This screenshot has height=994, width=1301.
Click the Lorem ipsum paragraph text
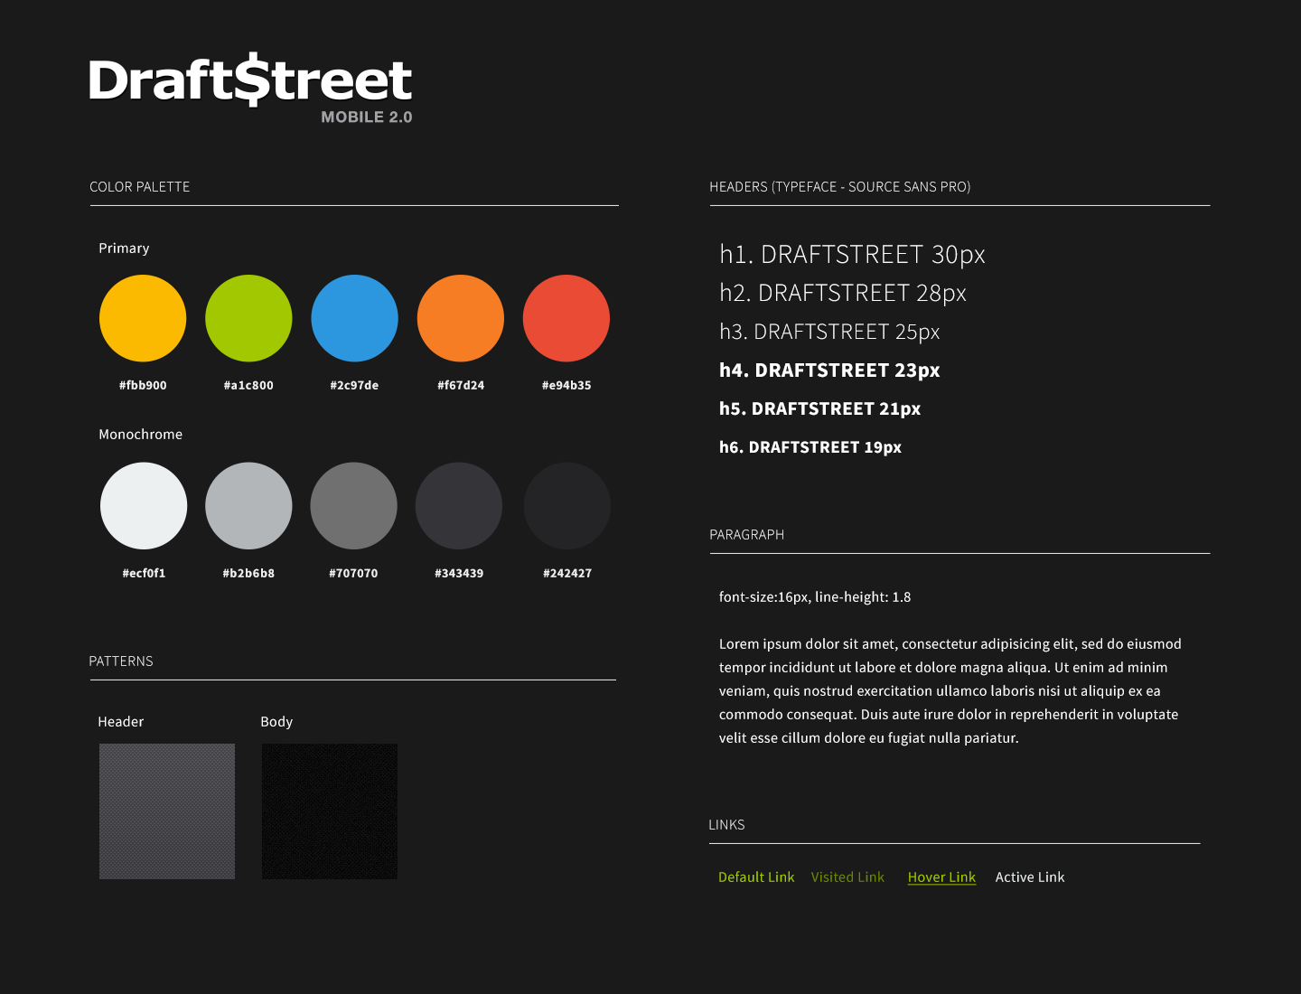[950, 691]
